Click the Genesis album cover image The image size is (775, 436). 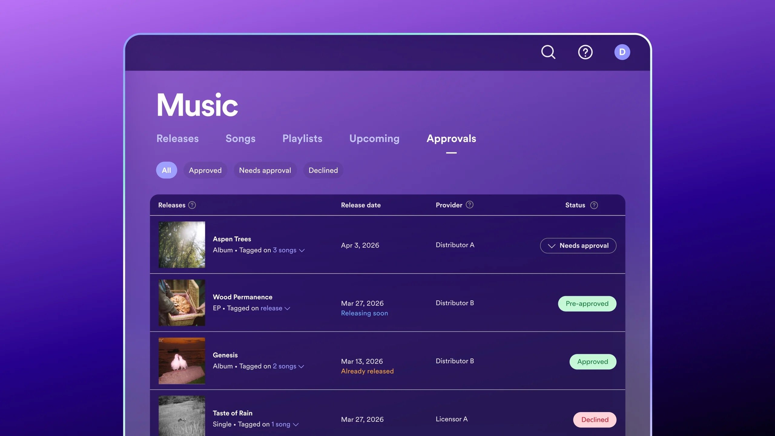[181, 360]
